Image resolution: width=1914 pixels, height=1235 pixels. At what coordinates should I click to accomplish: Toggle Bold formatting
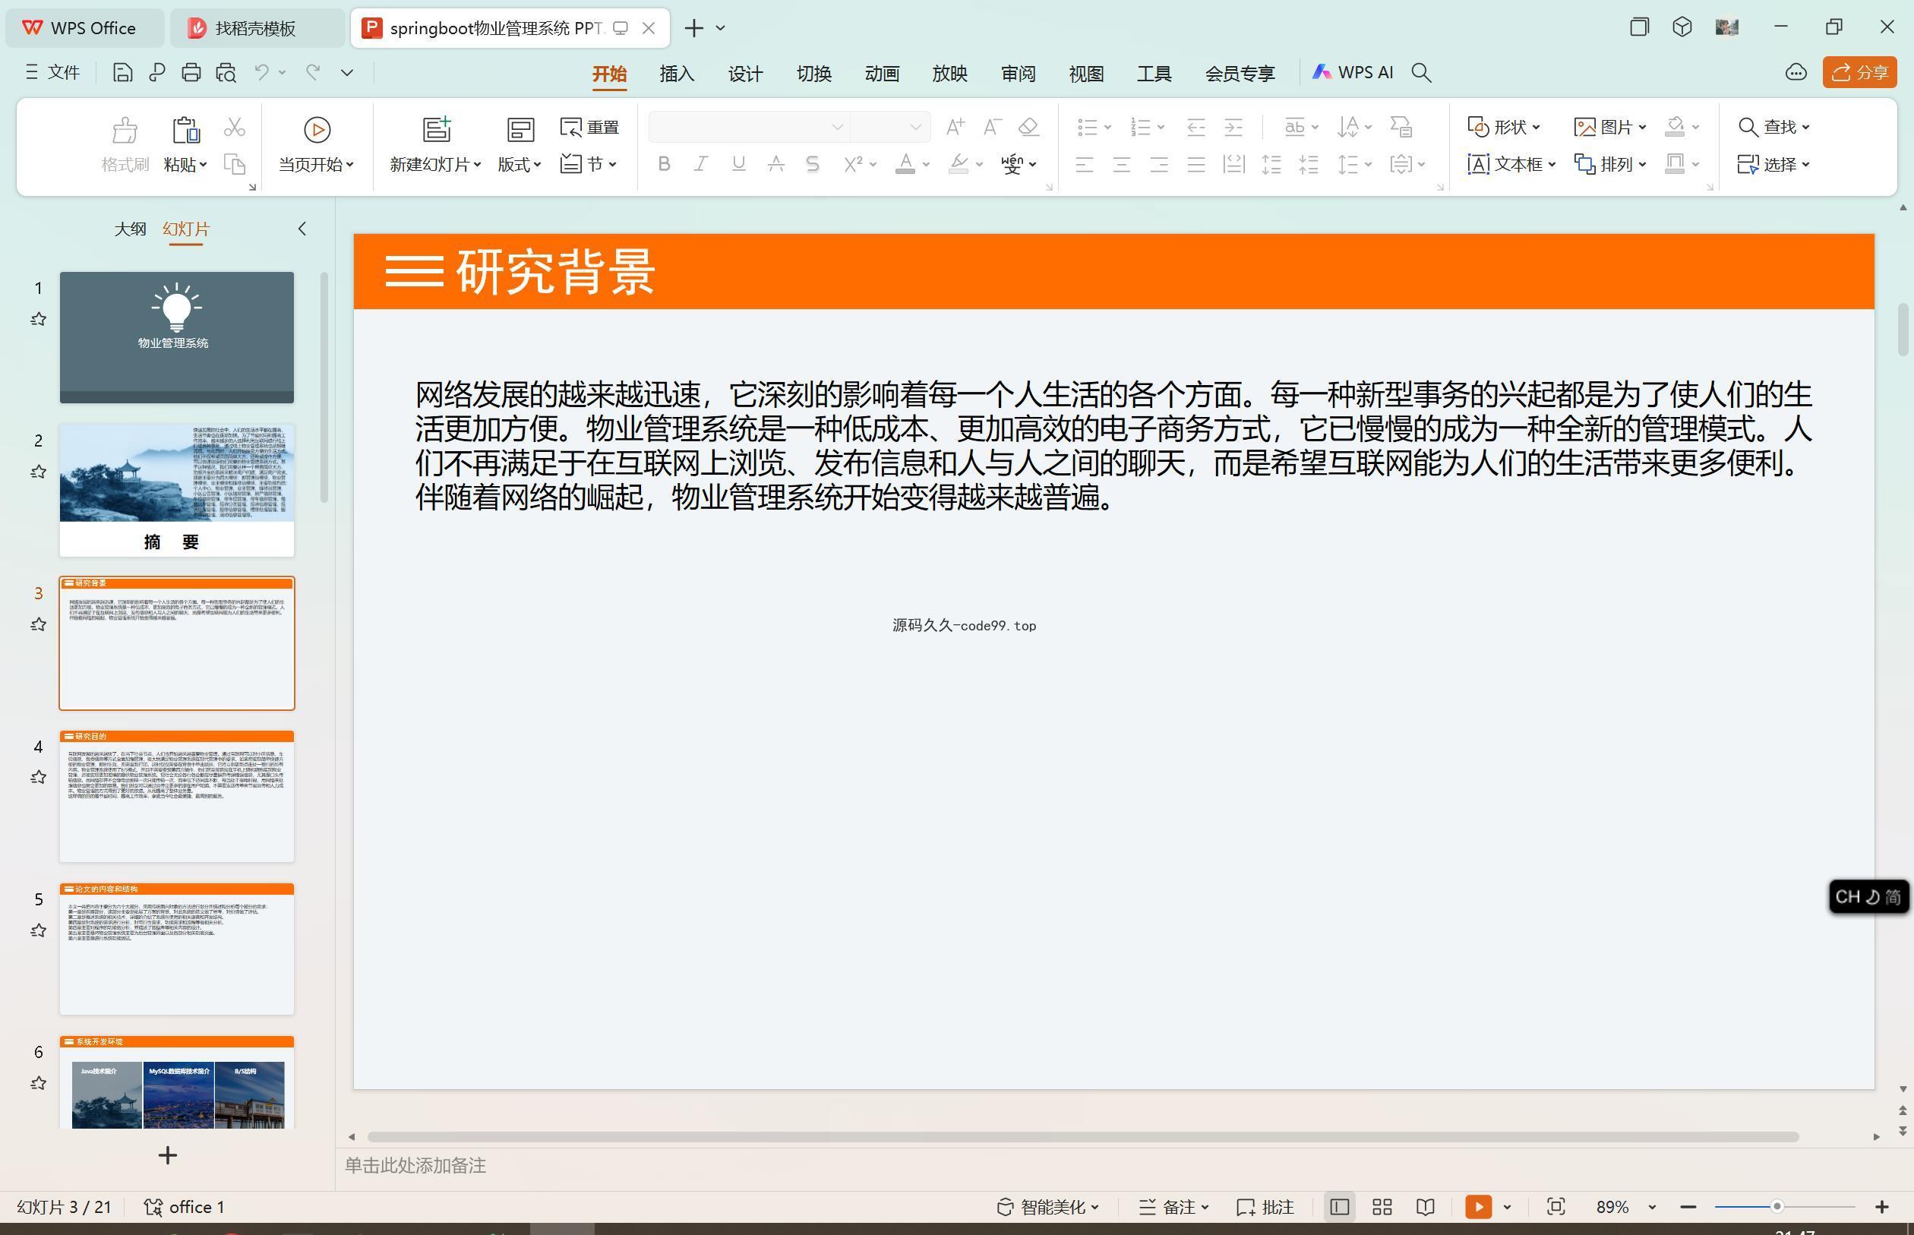tap(663, 164)
